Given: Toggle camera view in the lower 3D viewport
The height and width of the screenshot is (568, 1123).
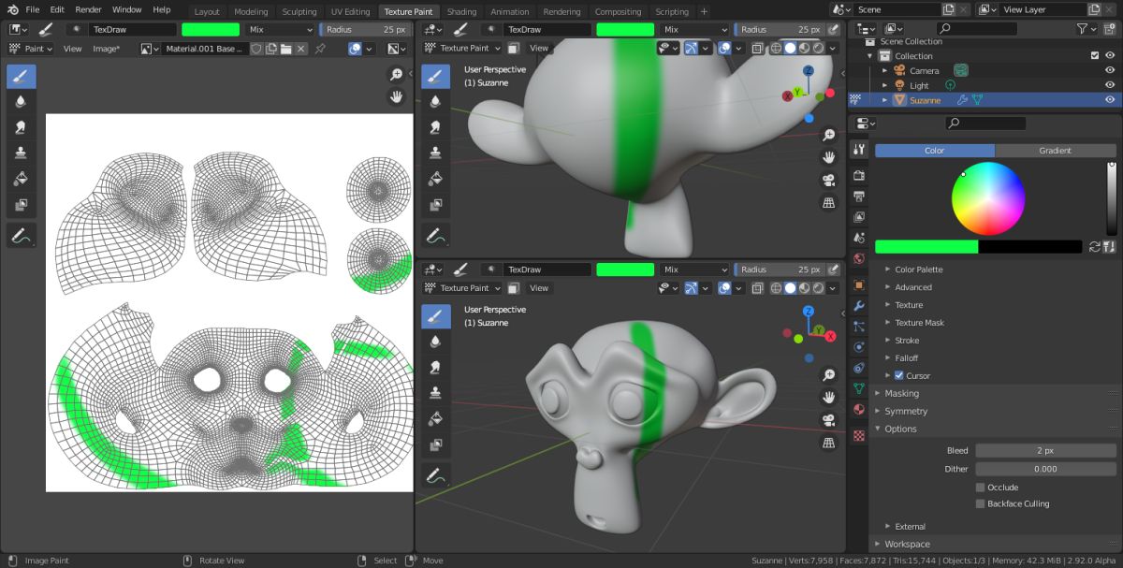Looking at the screenshot, I should (x=828, y=419).
